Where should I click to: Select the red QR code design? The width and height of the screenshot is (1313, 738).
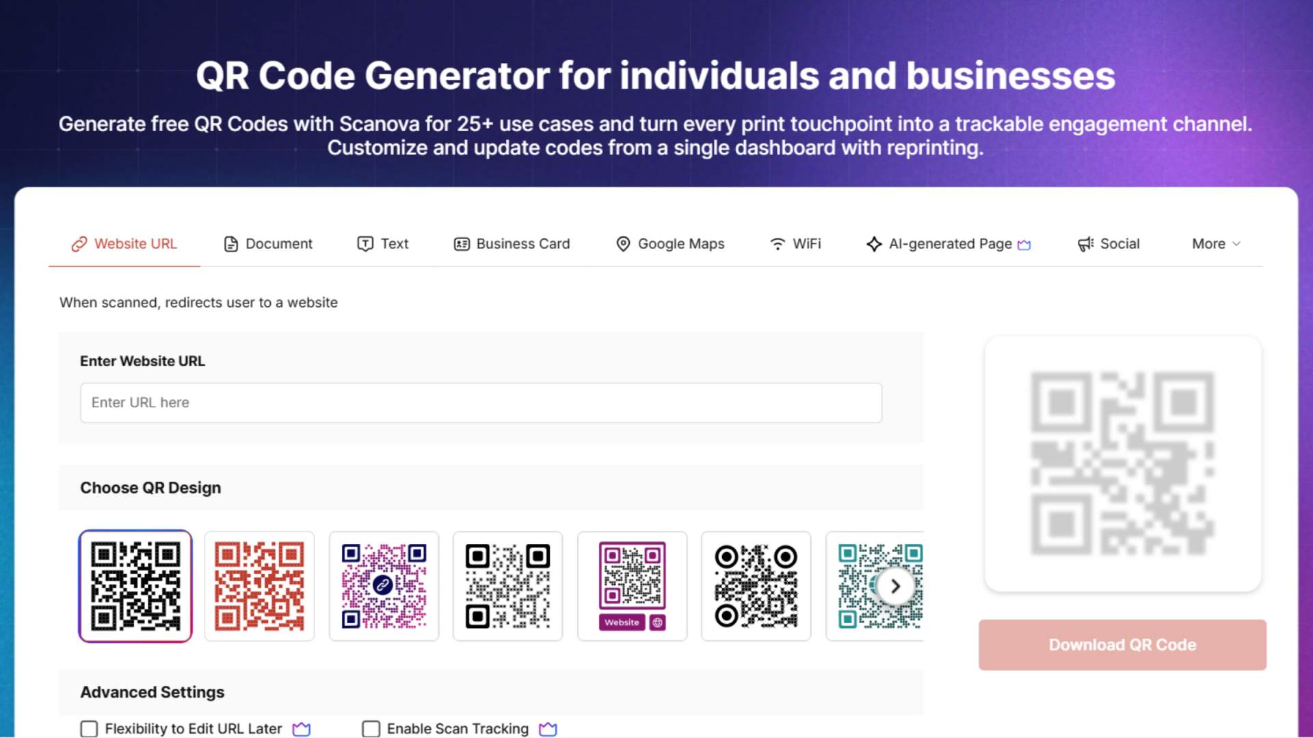pos(260,586)
